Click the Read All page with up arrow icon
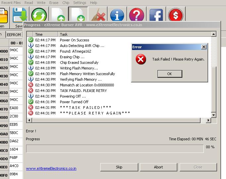 (59, 15)
